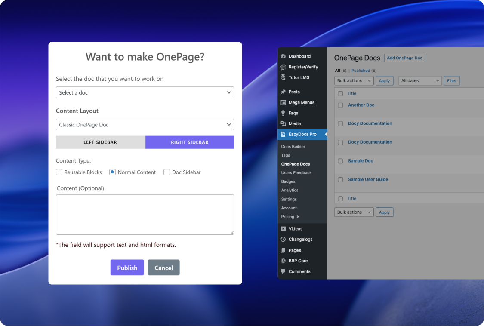Click the Posts pin icon
The image size is (484, 326).
click(x=283, y=92)
